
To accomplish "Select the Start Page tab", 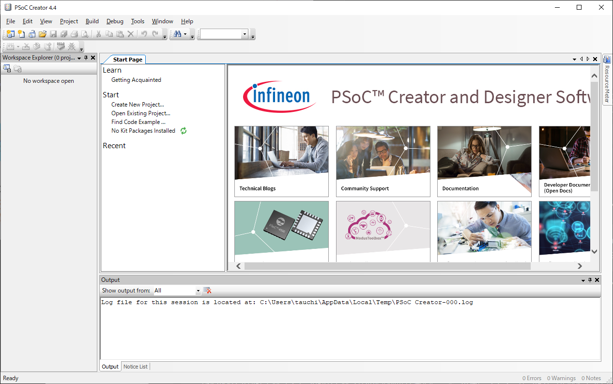I will pyautogui.click(x=127, y=60).
